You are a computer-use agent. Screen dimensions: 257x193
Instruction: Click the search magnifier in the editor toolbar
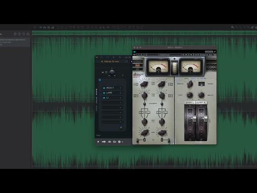[x=233, y=27]
